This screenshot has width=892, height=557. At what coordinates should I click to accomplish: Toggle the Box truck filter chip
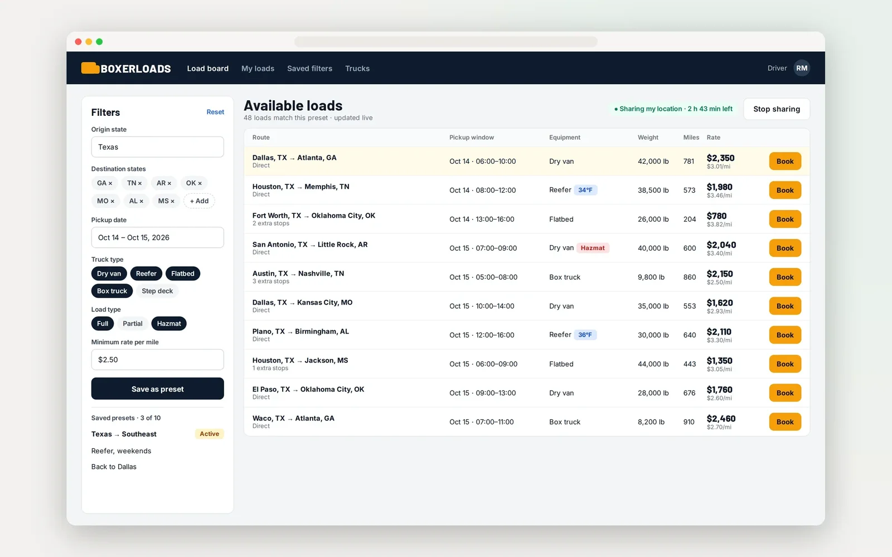coord(112,291)
